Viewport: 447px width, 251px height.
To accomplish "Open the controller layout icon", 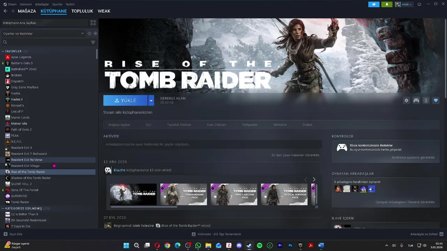I will pos(416,100).
